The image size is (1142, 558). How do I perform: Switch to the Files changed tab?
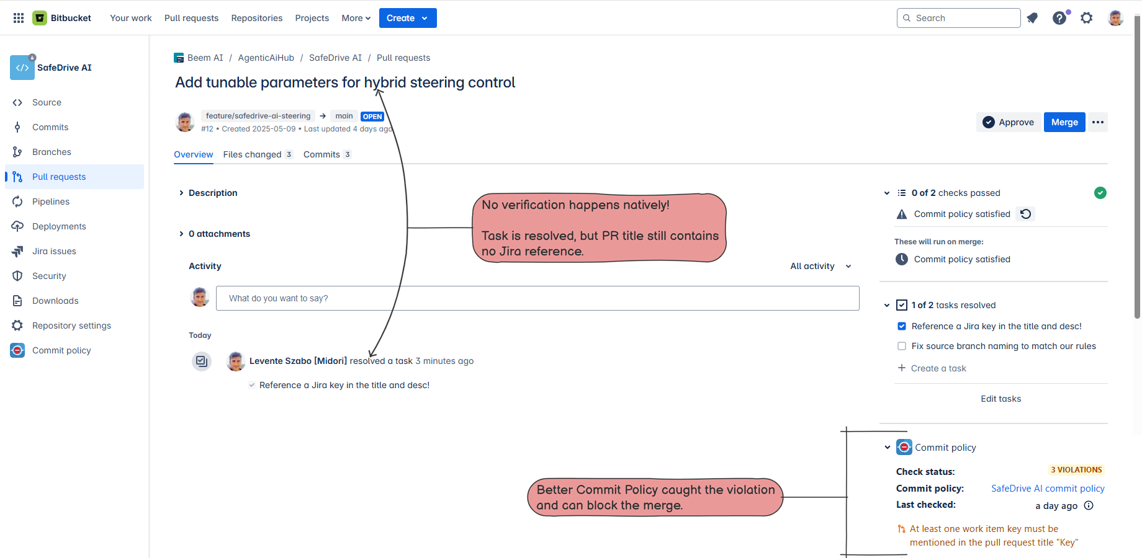point(258,154)
